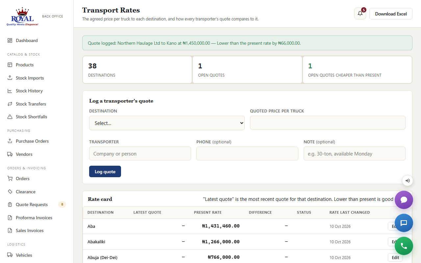The image size is (421, 263).
Task: Click the Transport Rates page title
Action: point(111,10)
